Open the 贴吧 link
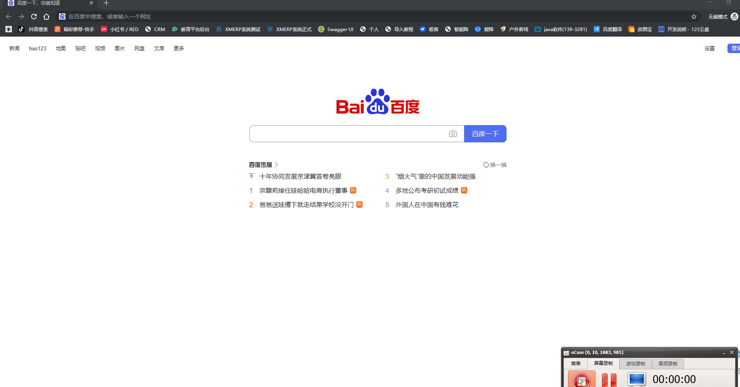The height and width of the screenshot is (387, 740). tap(80, 48)
